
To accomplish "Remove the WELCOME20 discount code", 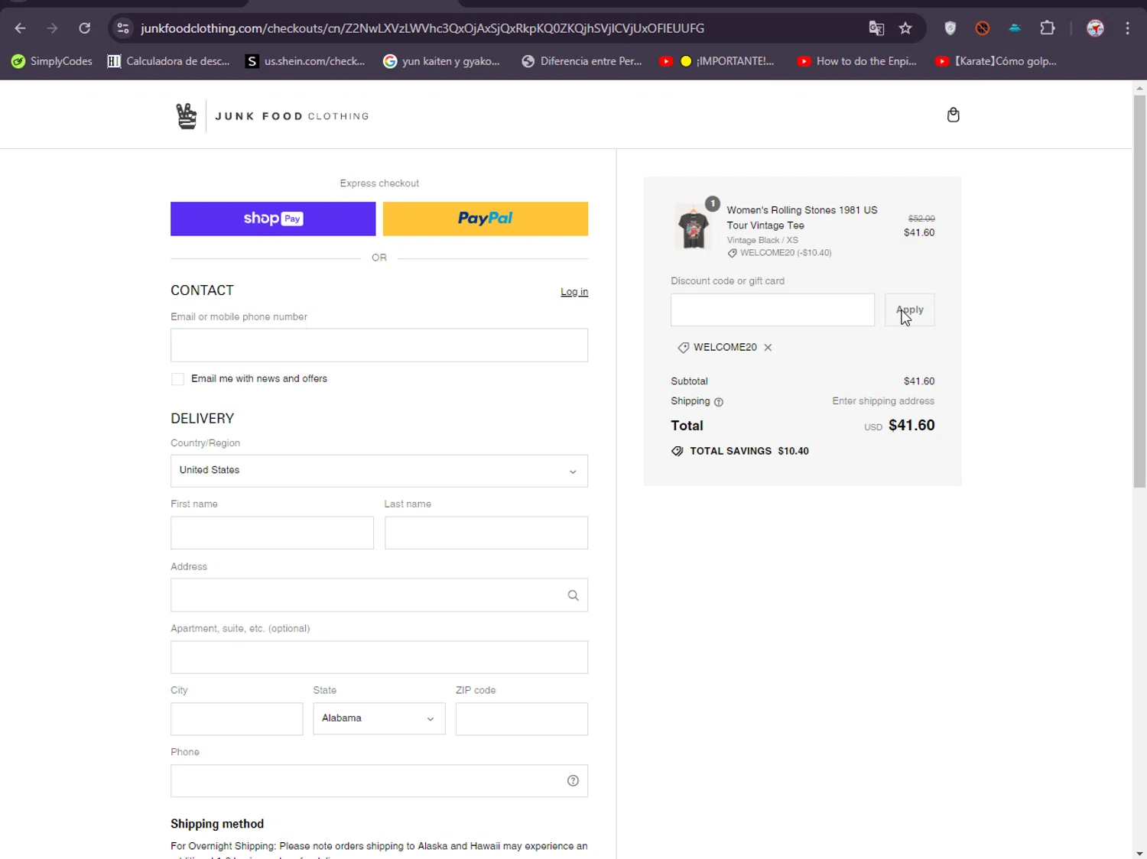I will pos(768,348).
